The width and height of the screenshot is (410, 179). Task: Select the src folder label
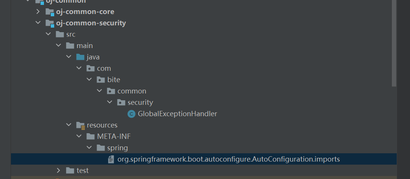(x=71, y=34)
